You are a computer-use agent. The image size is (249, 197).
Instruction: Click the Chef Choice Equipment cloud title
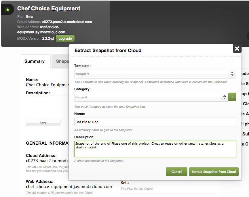pyautogui.click(x=49, y=9)
